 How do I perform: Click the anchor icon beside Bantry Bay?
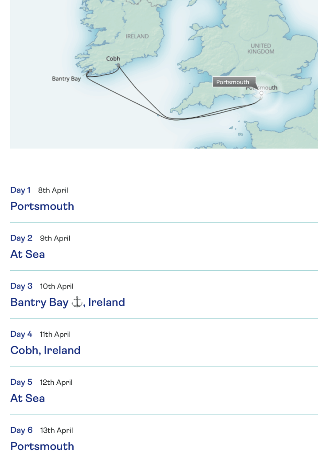pos(77,302)
